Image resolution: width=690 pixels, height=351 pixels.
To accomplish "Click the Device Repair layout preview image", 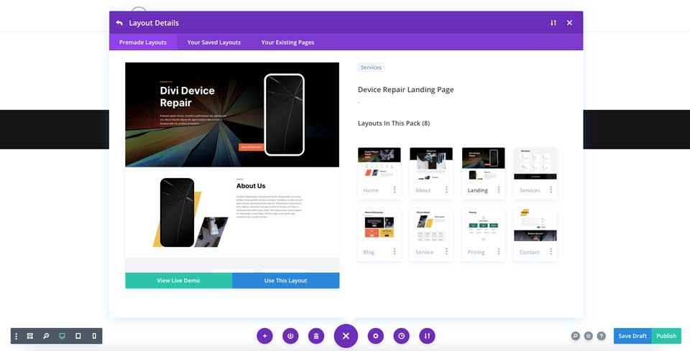I will tap(232, 167).
